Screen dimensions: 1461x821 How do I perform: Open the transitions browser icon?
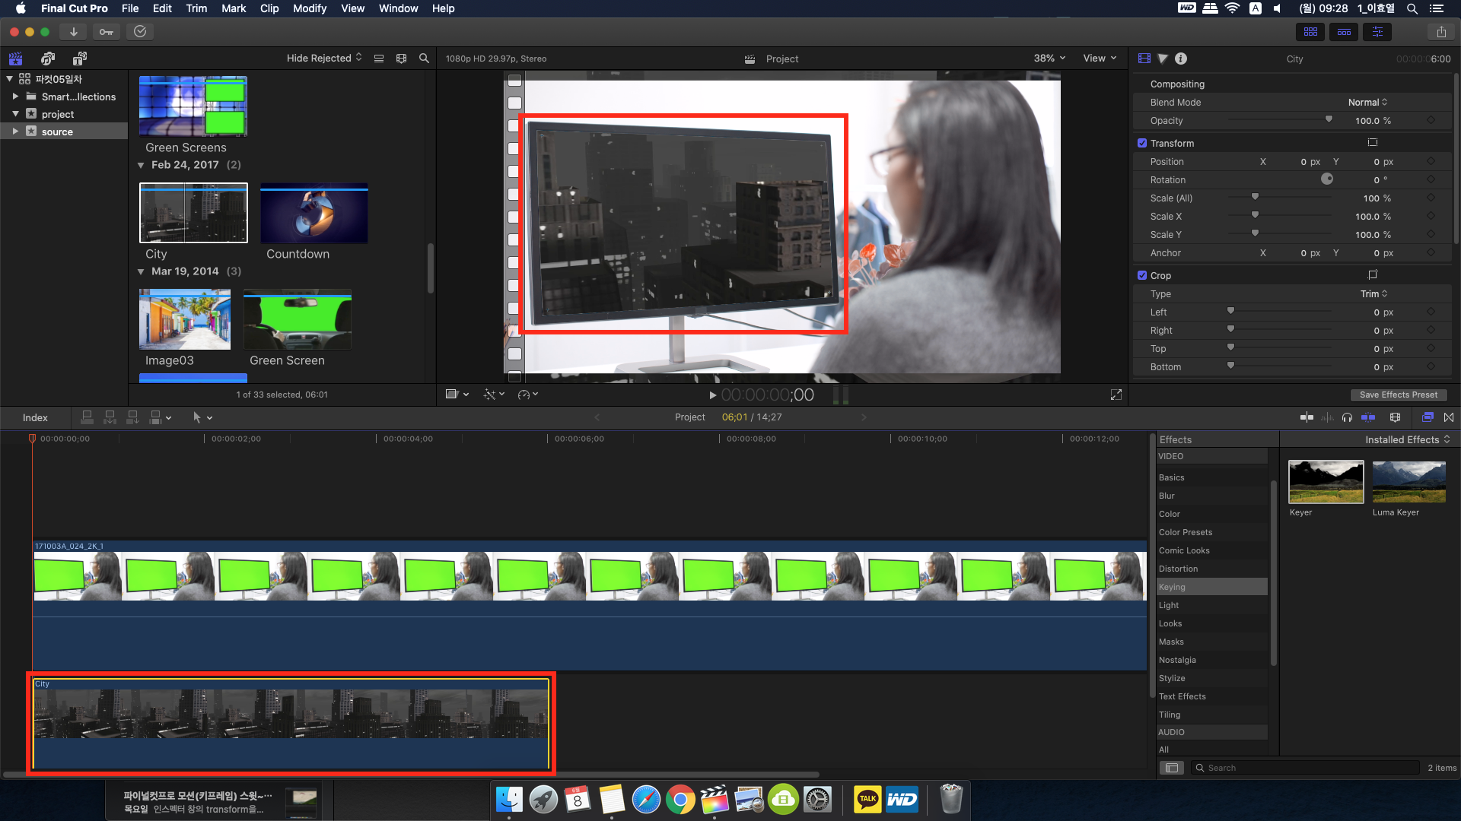point(1449,417)
